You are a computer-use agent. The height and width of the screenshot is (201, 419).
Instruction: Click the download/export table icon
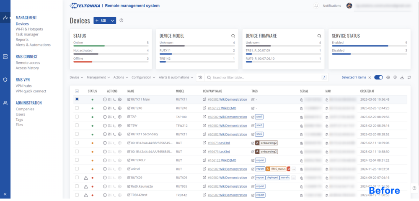(x=402, y=77)
